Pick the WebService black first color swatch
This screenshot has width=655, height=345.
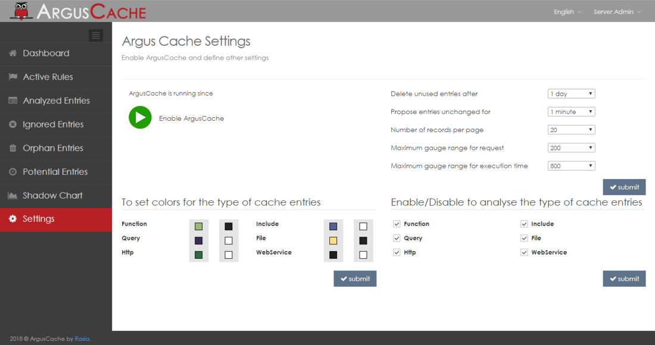(333, 255)
